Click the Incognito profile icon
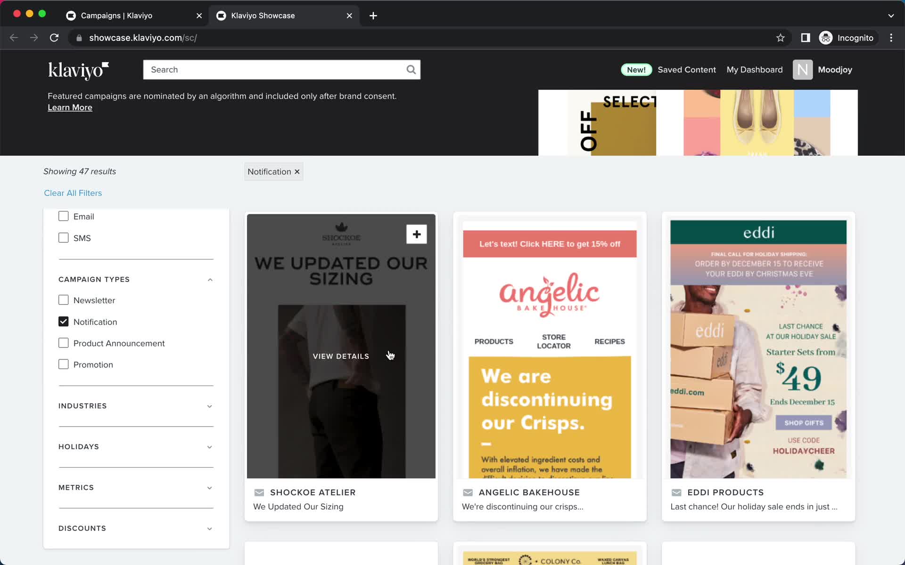Image resolution: width=905 pixels, height=565 pixels. tap(826, 38)
